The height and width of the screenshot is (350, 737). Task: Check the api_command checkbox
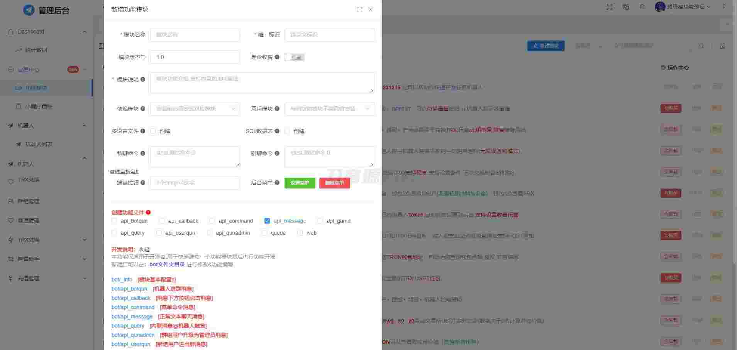point(212,221)
